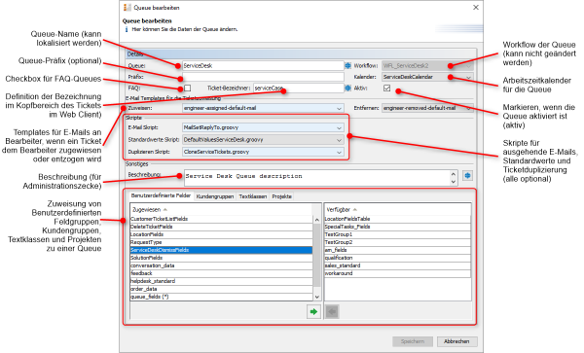Click the description field up spinner arrow

coord(454,174)
